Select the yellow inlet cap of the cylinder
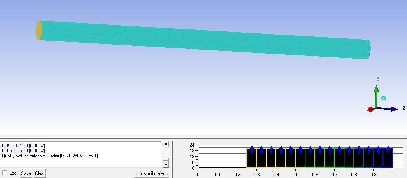The height and width of the screenshot is (178, 407). pos(39,30)
